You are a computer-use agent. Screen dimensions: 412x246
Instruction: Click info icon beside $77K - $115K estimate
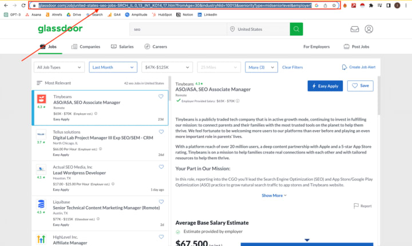coord(98,219)
